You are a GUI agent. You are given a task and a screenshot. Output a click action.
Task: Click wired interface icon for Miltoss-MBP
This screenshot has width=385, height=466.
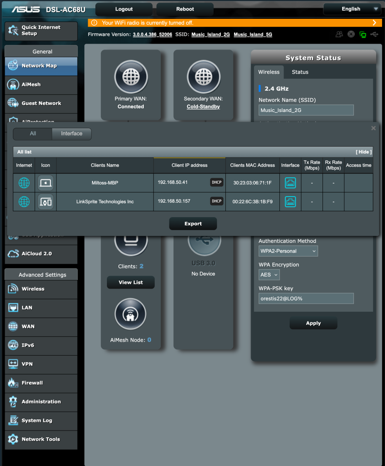coord(290,183)
